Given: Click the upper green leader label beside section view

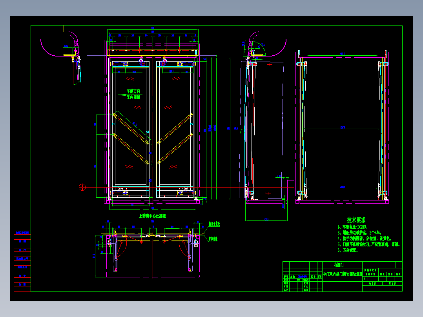Looking at the screenshot, I should [x=214, y=224].
